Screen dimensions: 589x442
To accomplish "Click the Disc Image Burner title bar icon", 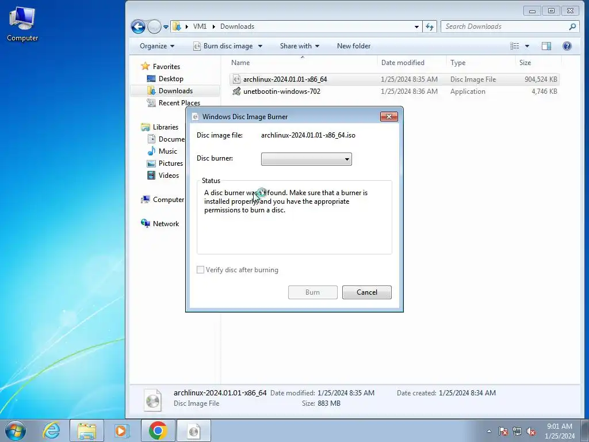I will [x=196, y=116].
